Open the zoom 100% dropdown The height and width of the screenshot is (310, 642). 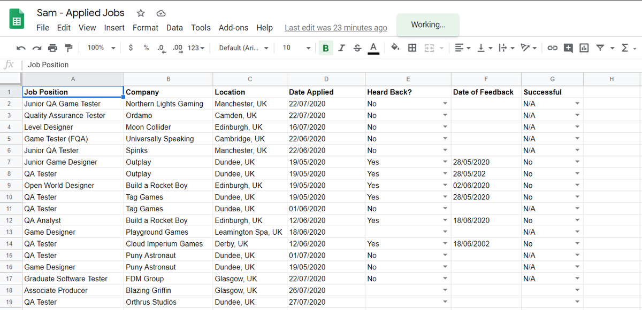(101, 47)
